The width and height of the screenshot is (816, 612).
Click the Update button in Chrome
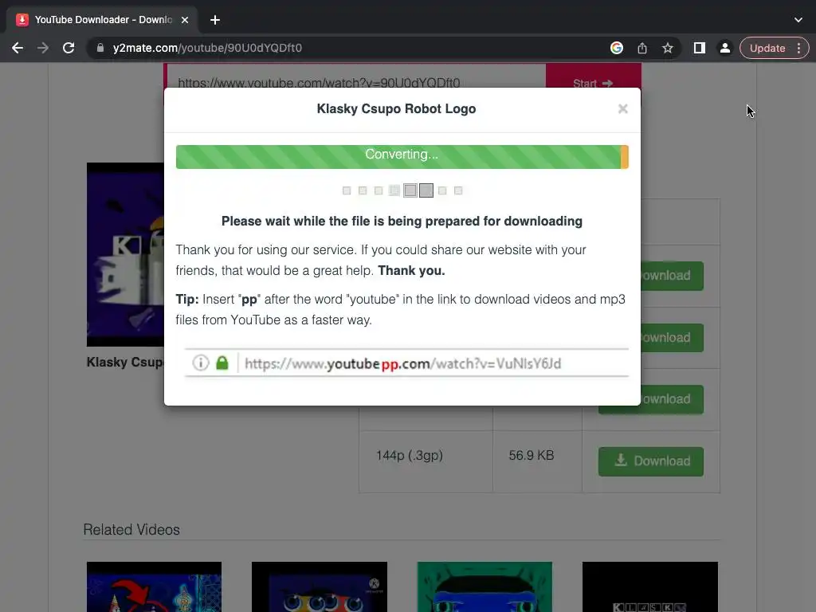767,48
